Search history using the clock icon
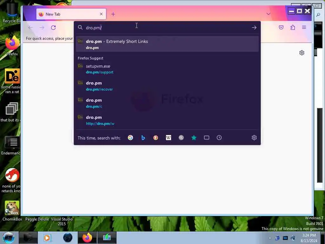 coord(219,138)
